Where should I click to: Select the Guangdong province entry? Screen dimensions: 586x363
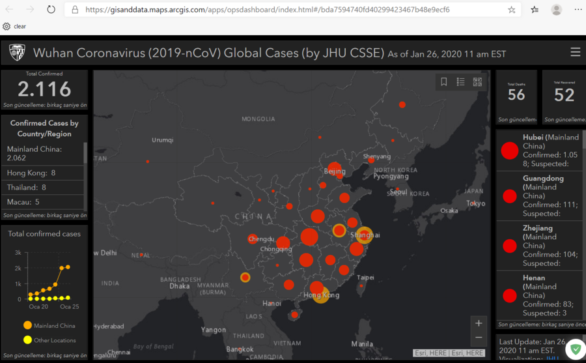point(540,196)
